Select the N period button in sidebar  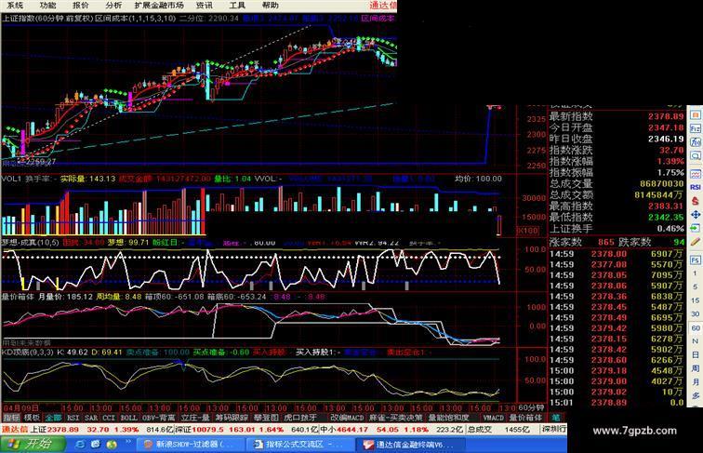coord(696,341)
